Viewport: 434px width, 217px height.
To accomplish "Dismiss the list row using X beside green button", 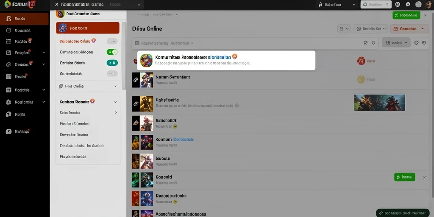I will [424, 177].
